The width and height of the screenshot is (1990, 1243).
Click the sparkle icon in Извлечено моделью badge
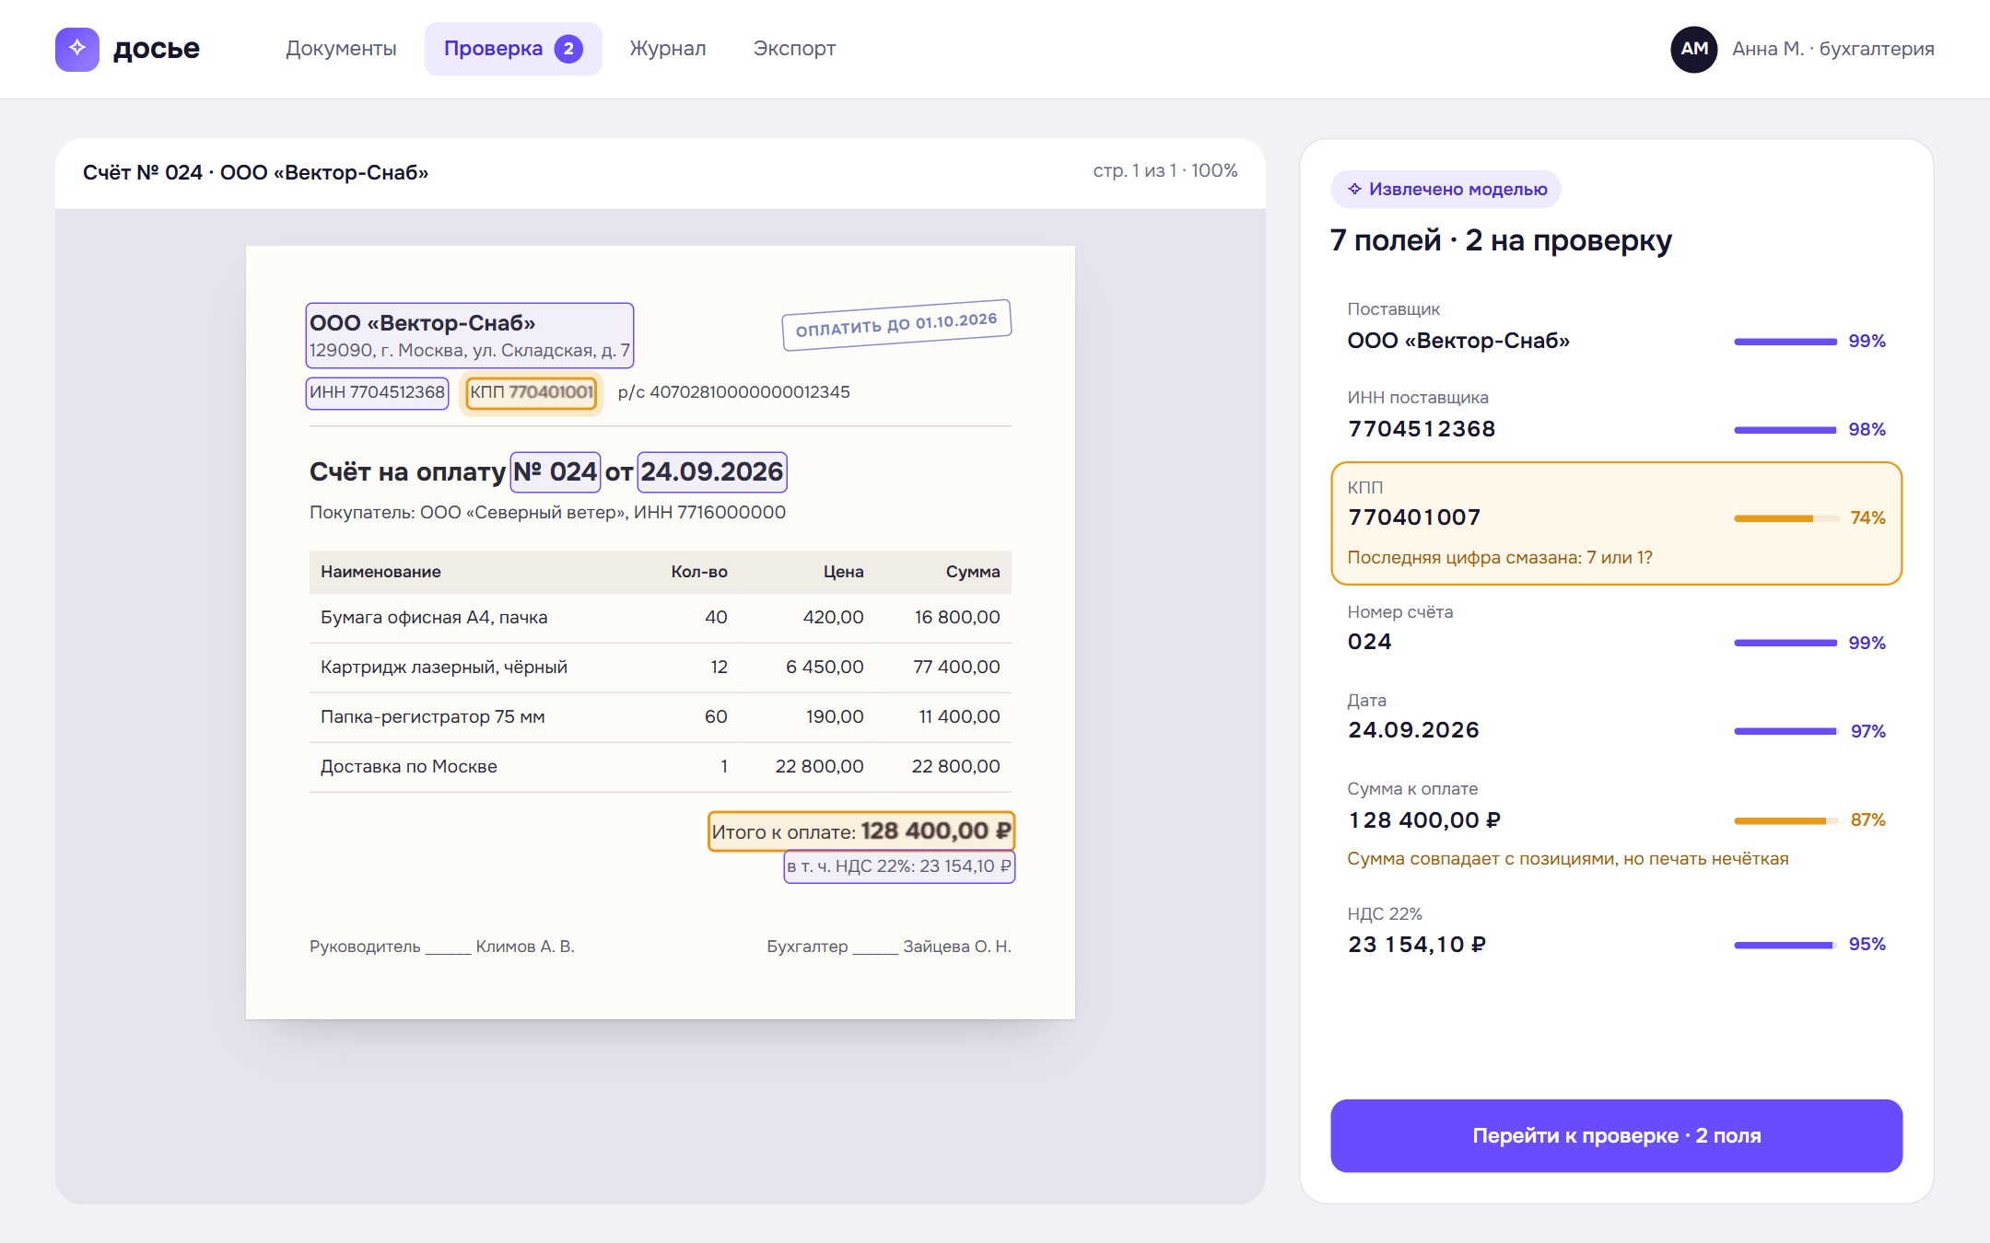pyautogui.click(x=1354, y=189)
